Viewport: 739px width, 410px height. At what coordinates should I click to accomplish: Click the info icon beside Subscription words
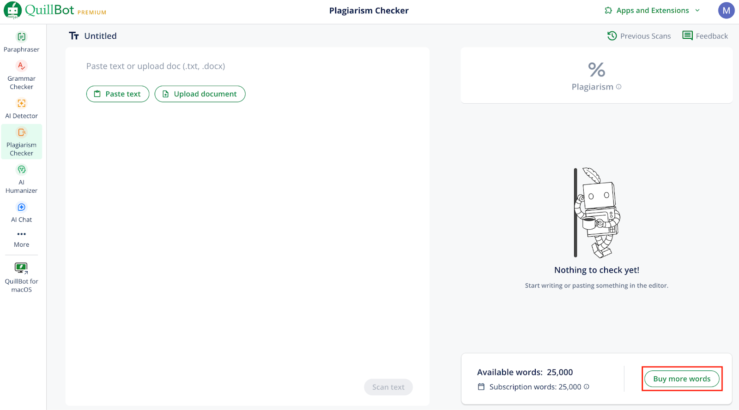587,387
